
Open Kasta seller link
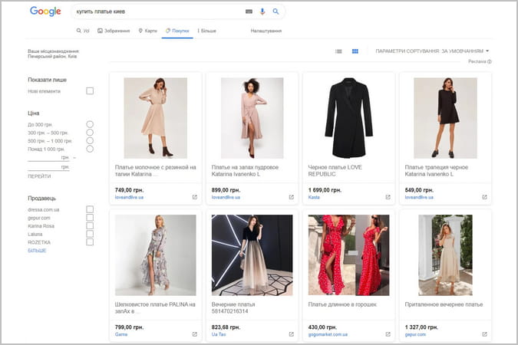[314, 197]
